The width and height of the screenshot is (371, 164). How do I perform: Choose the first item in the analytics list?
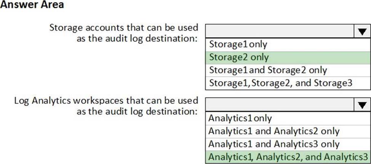(240, 118)
